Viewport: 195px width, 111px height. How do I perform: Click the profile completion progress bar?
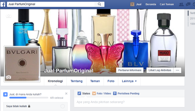coord(29,98)
